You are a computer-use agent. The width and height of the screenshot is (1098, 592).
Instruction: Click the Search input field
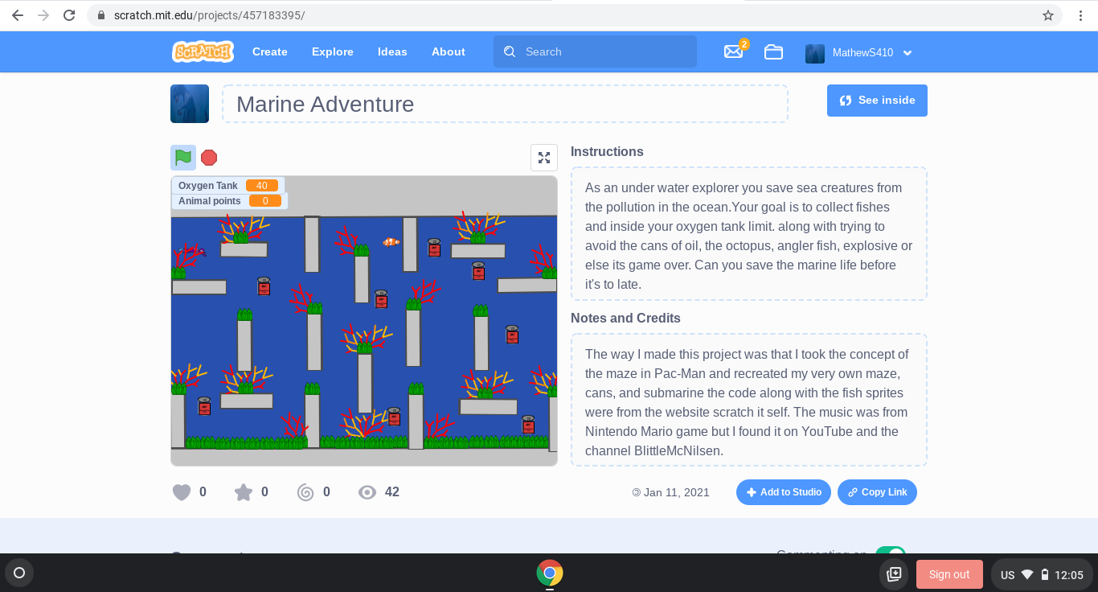click(x=595, y=51)
